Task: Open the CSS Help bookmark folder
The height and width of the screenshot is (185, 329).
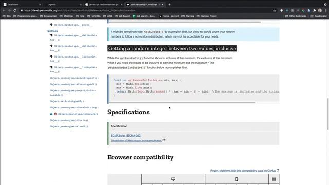Action: (x=66, y=16)
